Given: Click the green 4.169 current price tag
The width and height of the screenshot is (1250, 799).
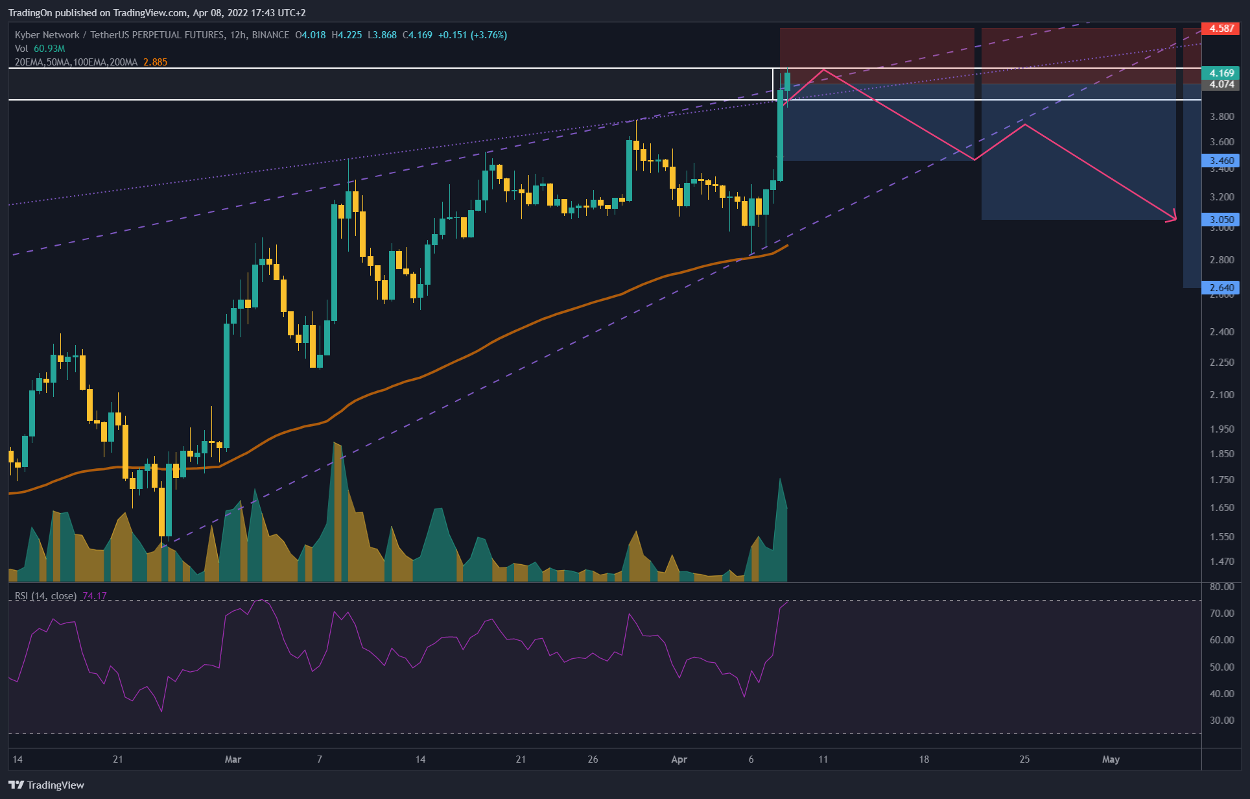Looking at the screenshot, I should coord(1221,73).
